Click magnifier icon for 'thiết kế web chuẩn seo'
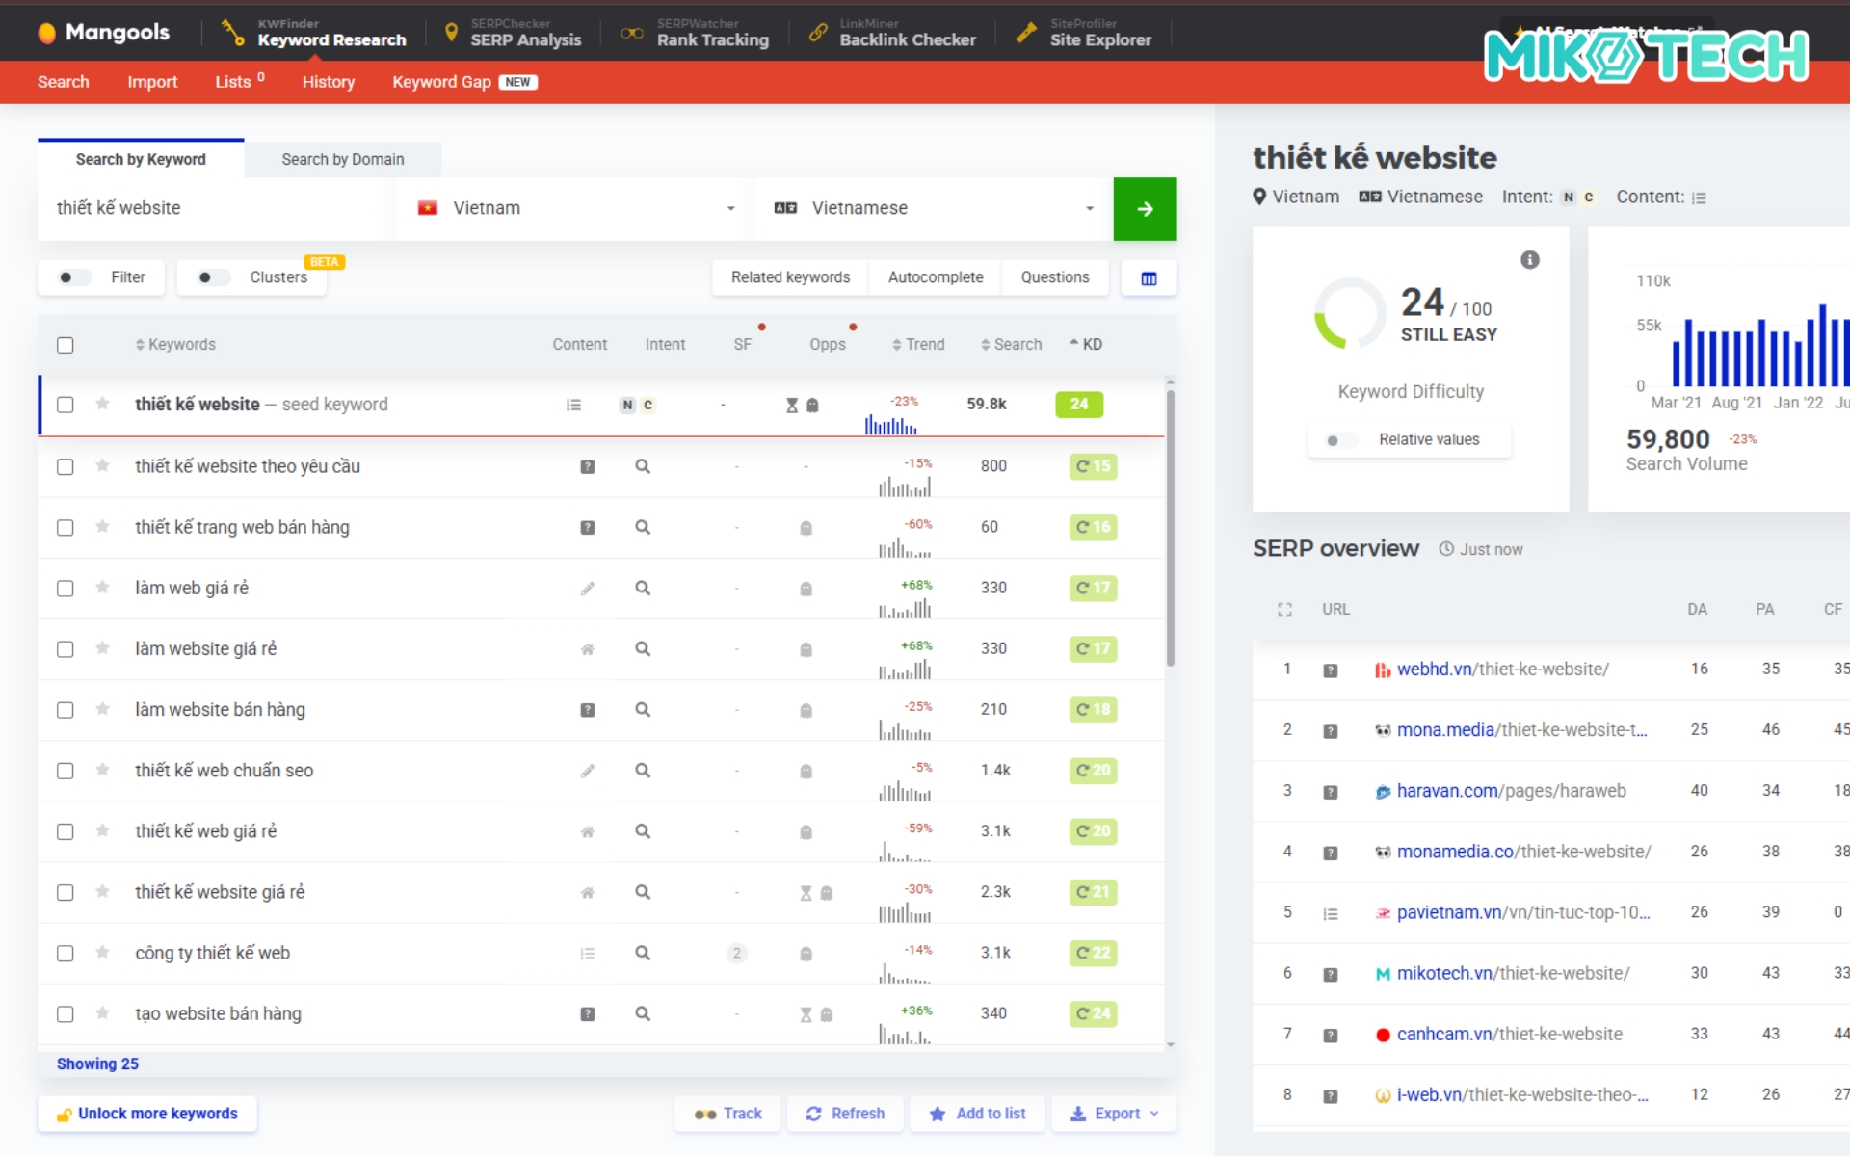Screen dimensions: 1850x1156 [643, 771]
